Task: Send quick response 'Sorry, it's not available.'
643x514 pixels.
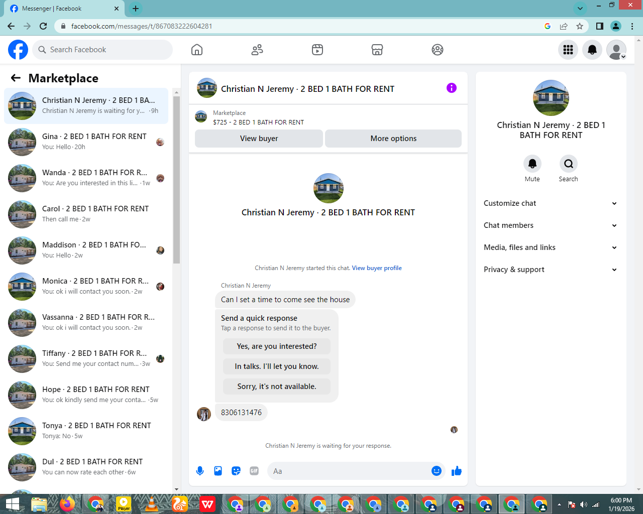Action: [277, 387]
